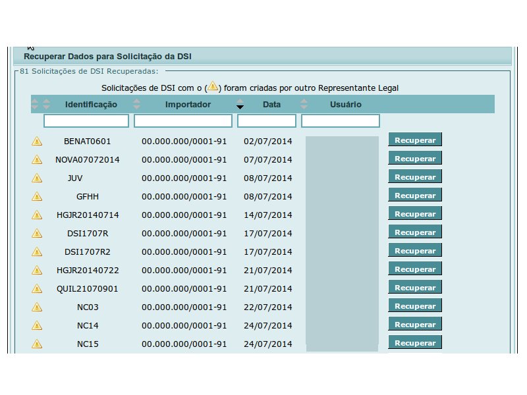Select the BENAT0601 identification cell
Screen dimensions: 527x395
point(88,142)
